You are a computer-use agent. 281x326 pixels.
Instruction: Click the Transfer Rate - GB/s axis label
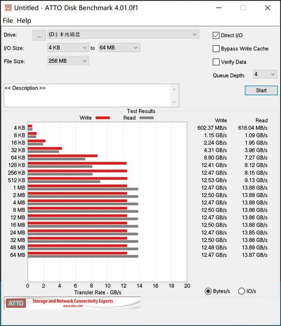tap(98, 292)
